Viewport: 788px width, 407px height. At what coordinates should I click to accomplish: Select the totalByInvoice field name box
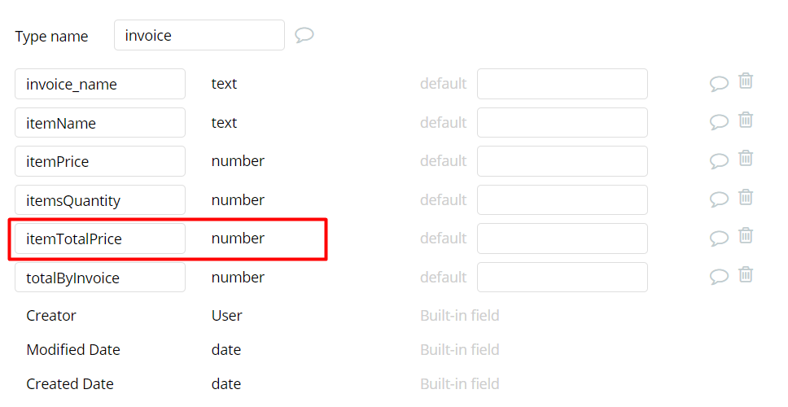tap(100, 278)
